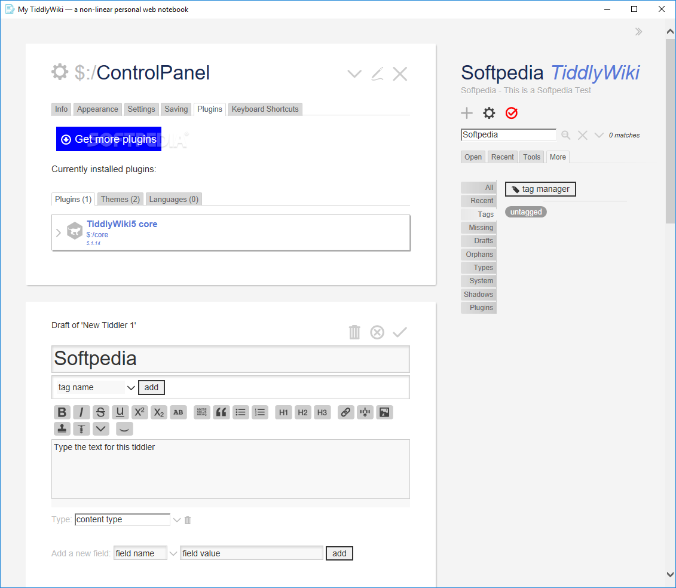Show Shadows tiddlers list
Image resolution: width=676 pixels, height=588 pixels.
click(x=479, y=295)
